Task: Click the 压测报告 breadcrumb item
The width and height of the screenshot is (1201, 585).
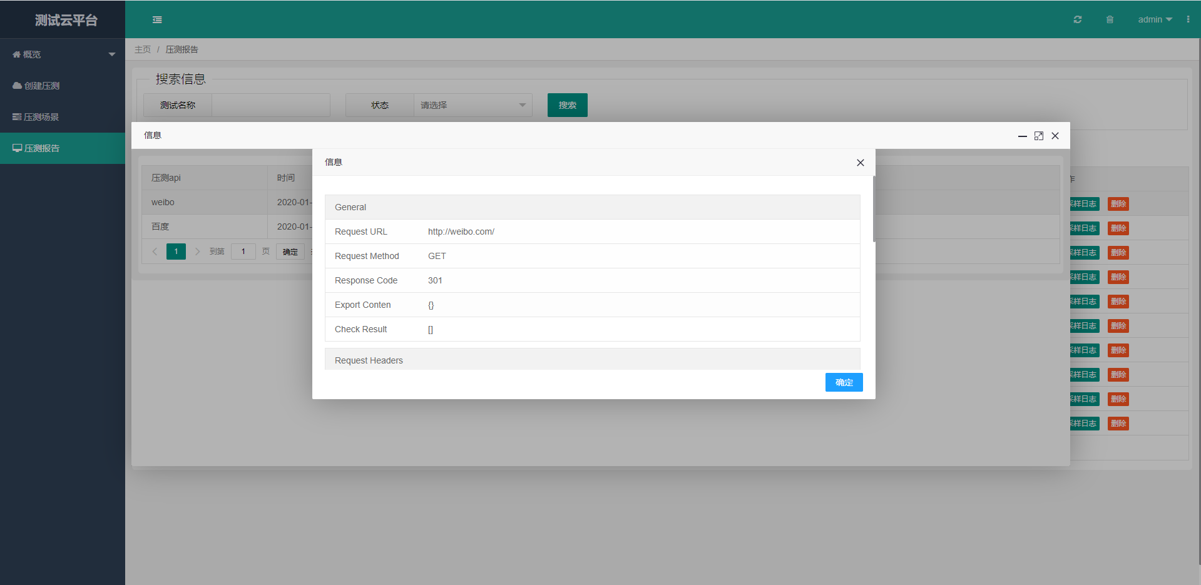Action: [182, 49]
